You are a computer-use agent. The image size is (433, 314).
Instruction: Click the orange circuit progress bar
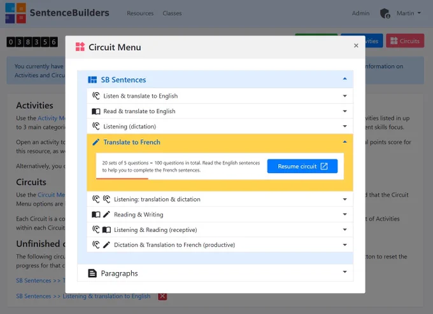122,179
